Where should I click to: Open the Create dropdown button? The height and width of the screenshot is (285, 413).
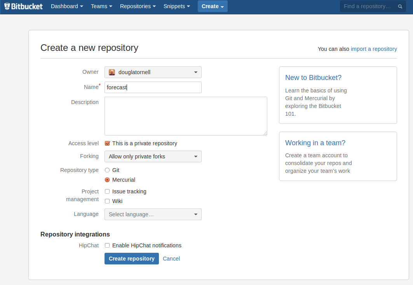[x=213, y=6]
